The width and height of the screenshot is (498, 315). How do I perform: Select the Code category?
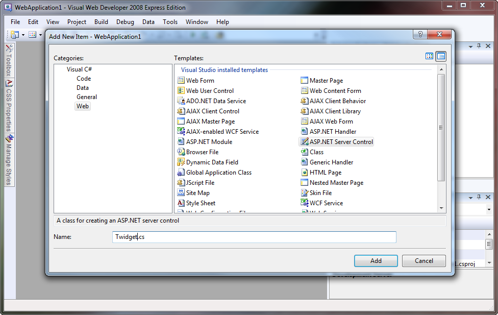84,79
